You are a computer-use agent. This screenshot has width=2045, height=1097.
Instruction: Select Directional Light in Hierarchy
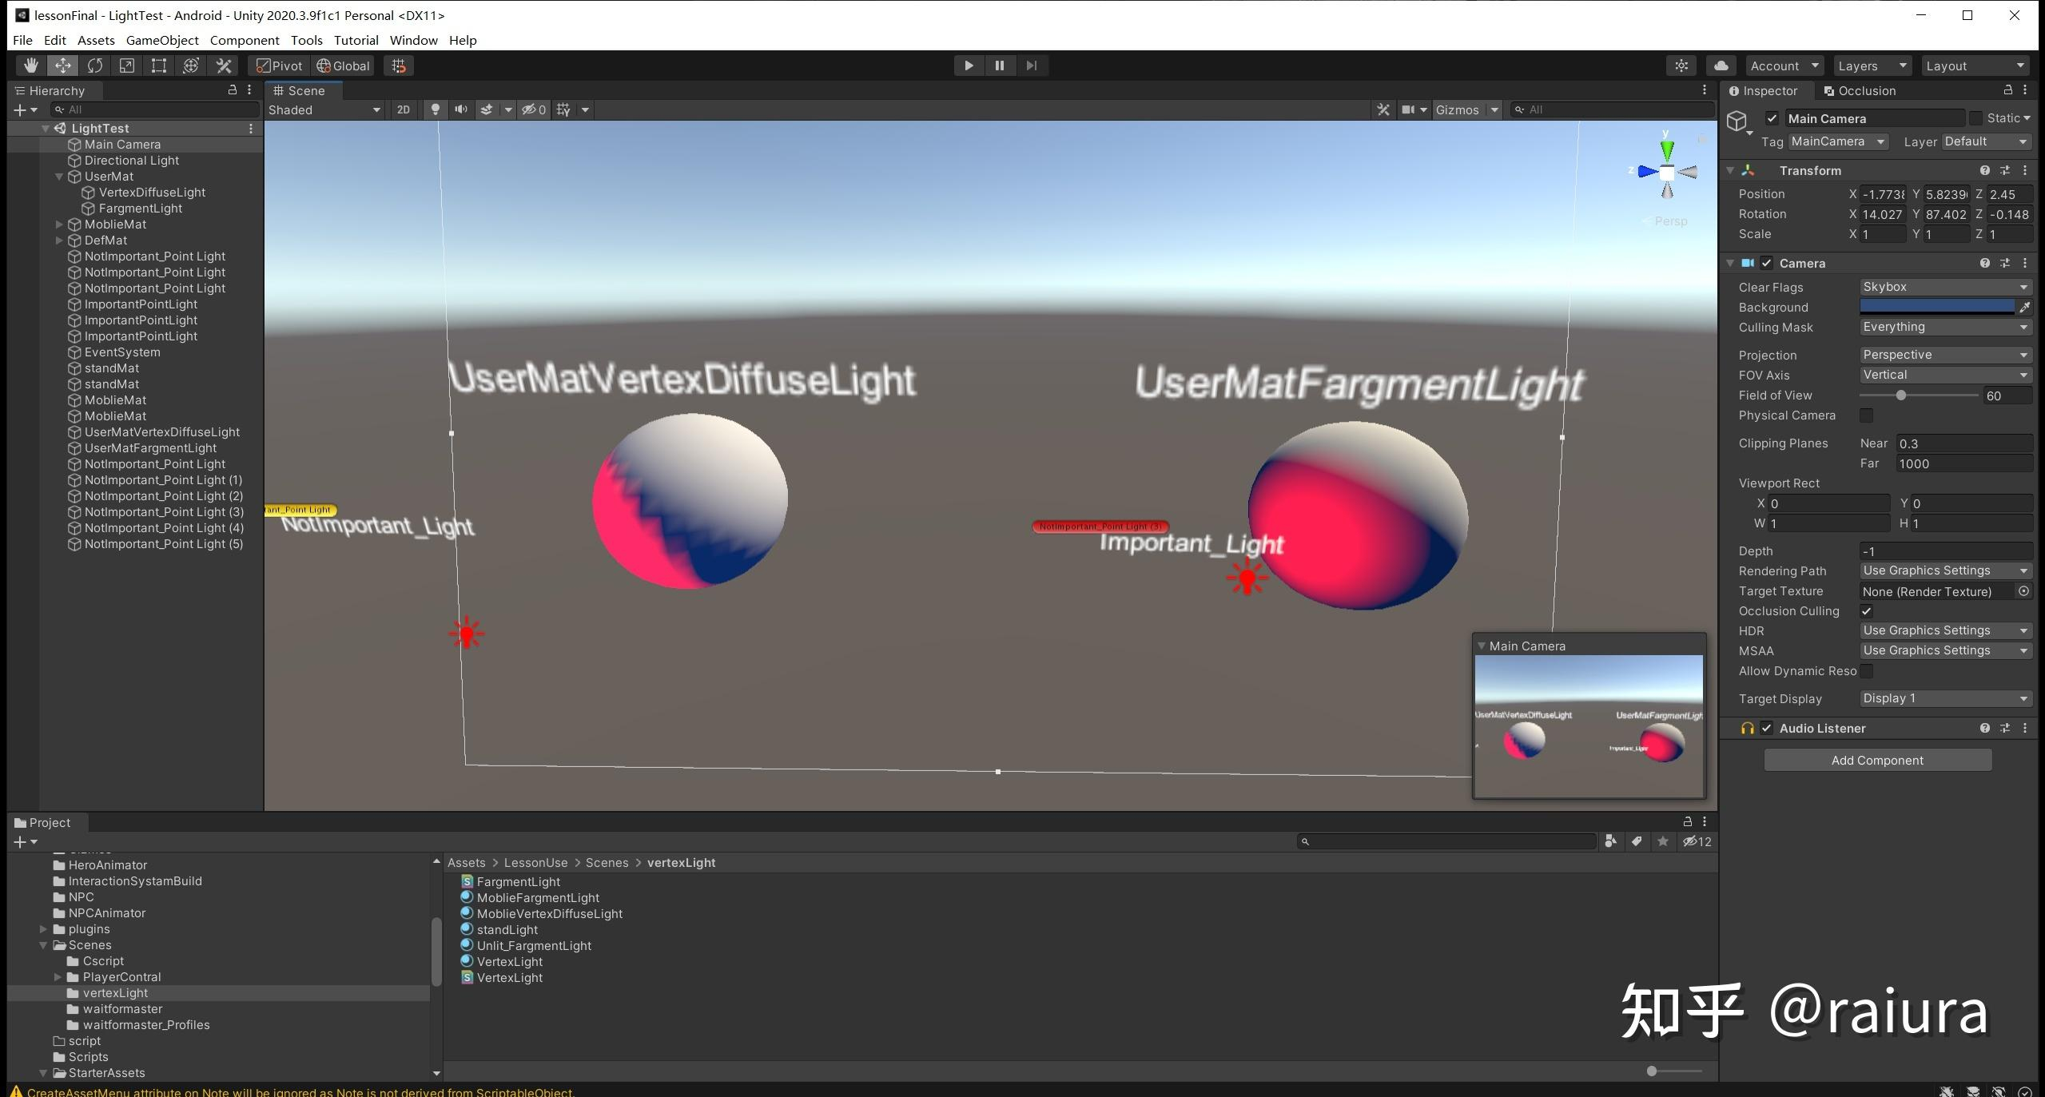[x=132, y=161]
